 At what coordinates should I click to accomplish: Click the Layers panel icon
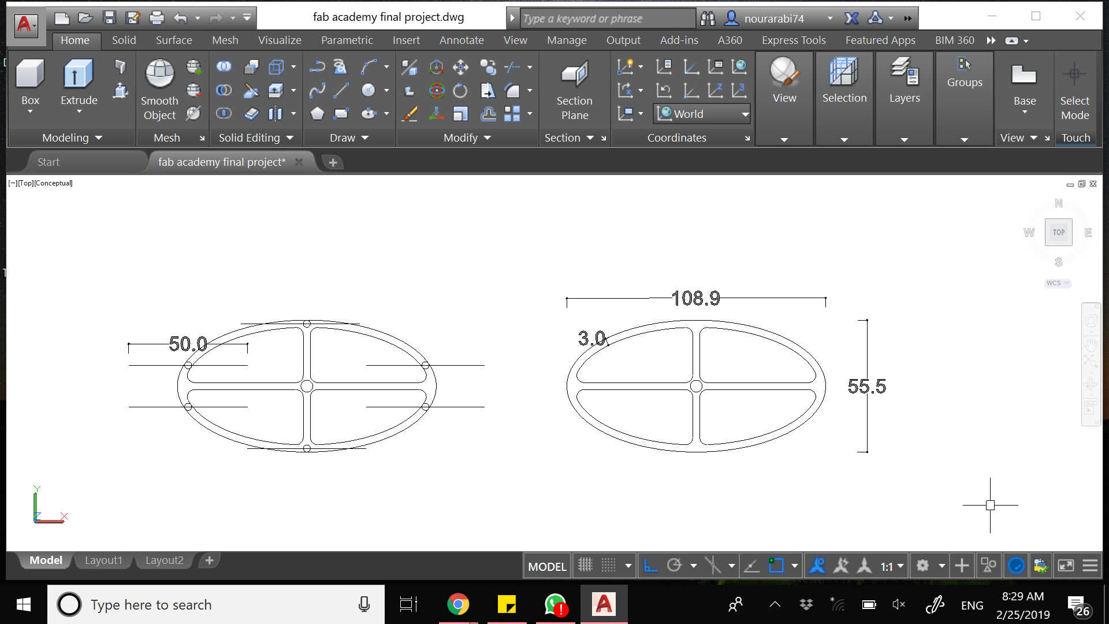904,72
